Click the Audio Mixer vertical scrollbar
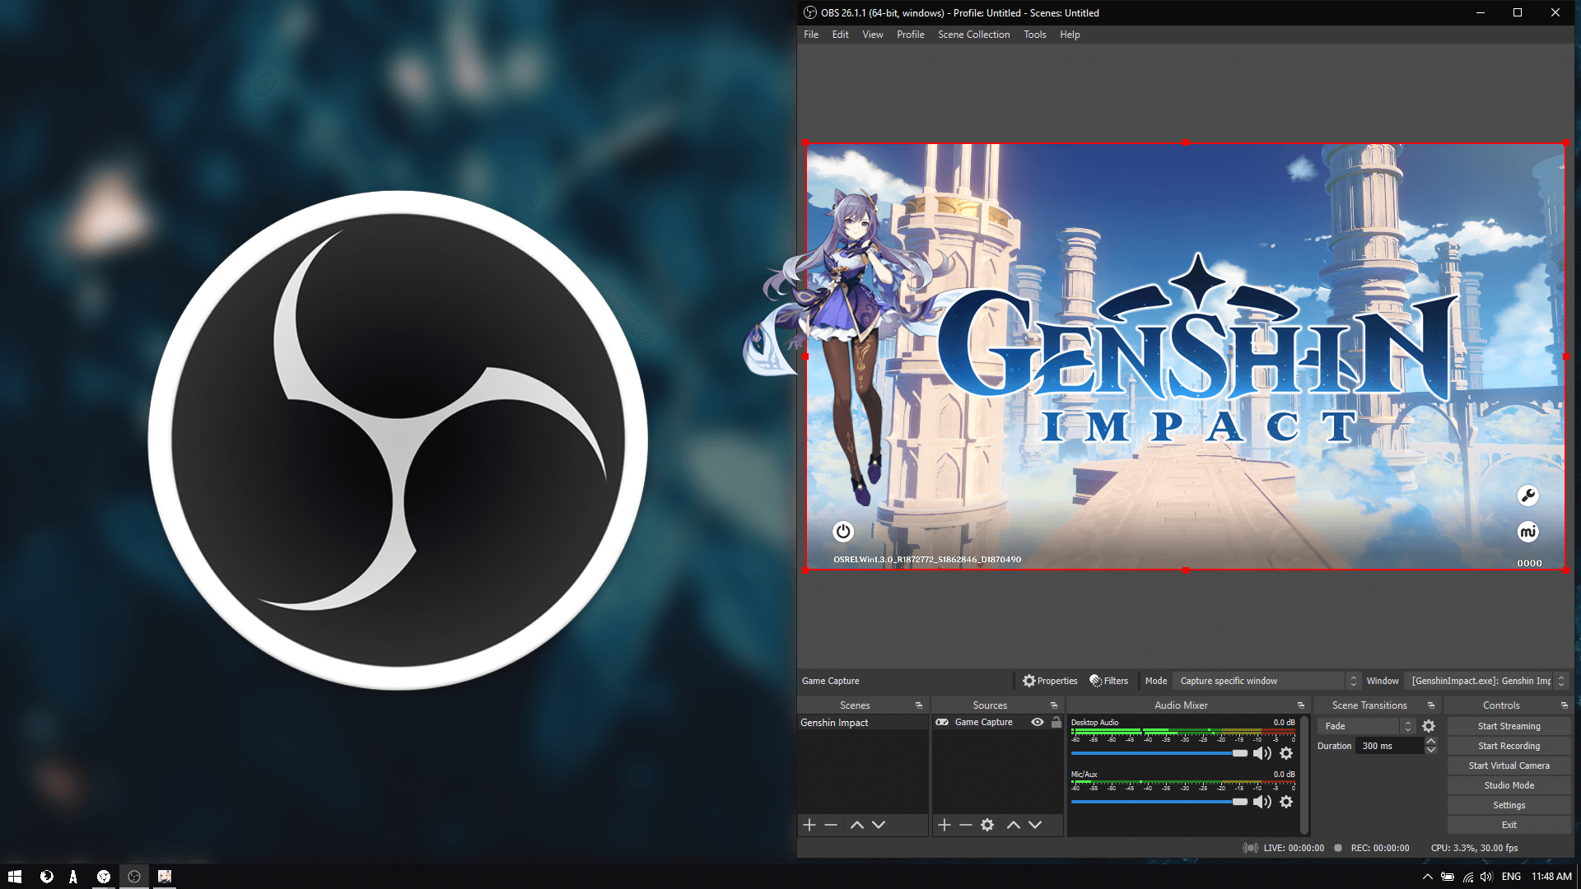Viewport: 1581px width, 889px height. click(x=1304, y=775)
